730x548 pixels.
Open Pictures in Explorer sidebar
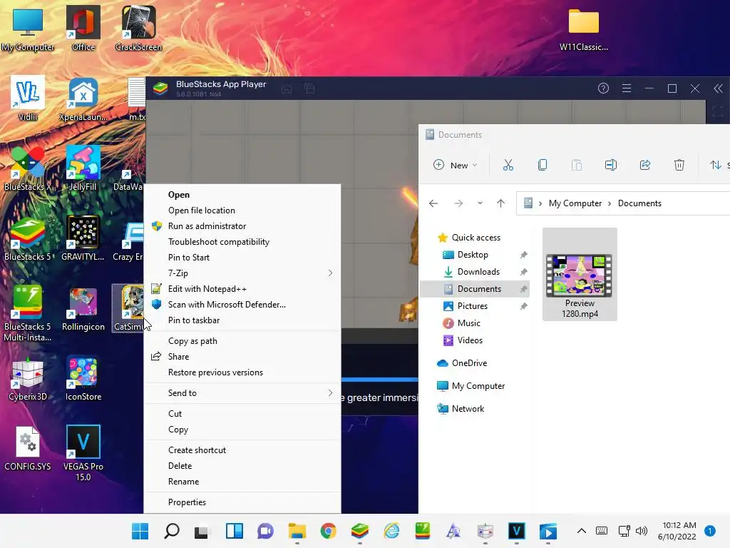click(472, 305)
